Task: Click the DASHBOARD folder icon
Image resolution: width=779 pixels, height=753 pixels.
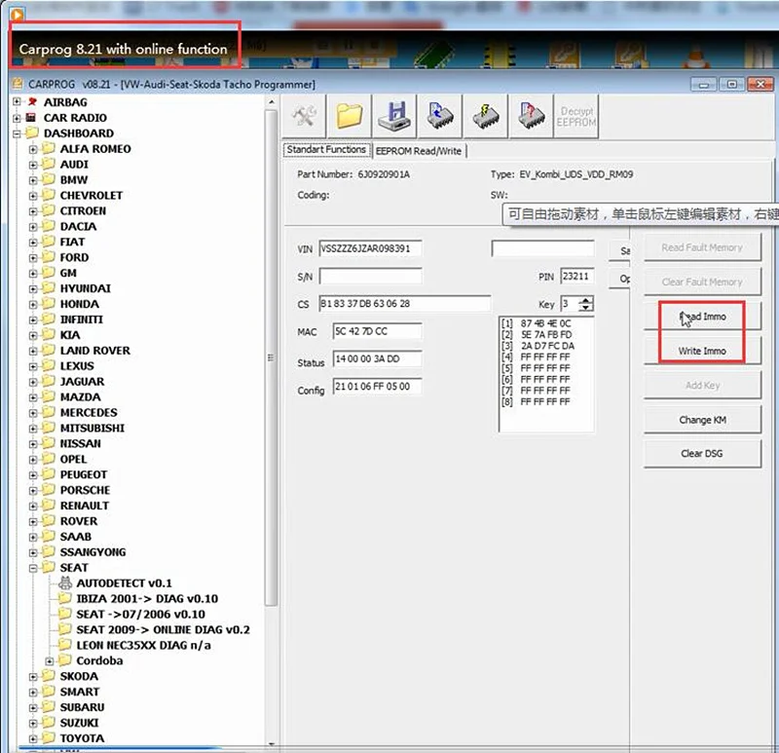Action: (32, 132)
